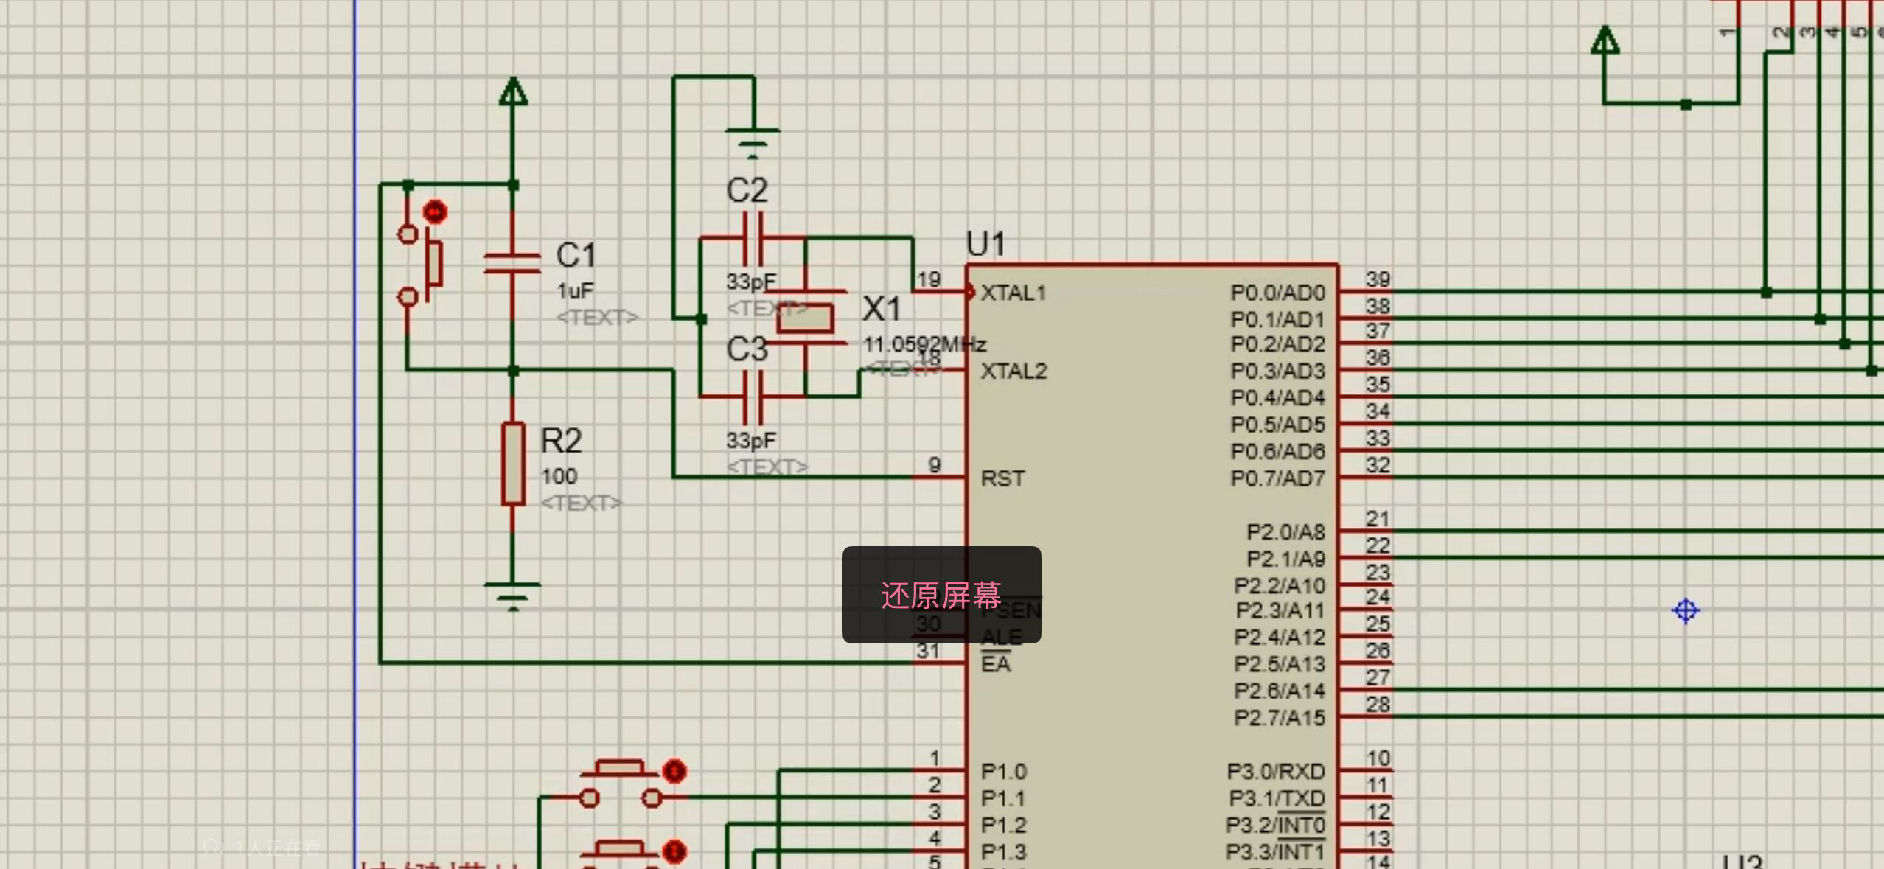
Task: Click the P1.0 pin label
Action: (1003, 771)
